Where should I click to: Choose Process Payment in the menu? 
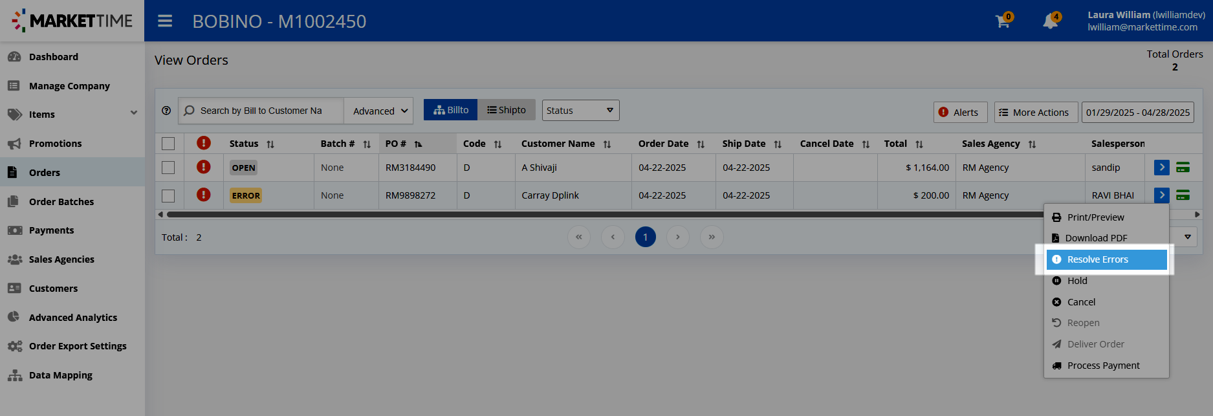(x=1106, y=366)
